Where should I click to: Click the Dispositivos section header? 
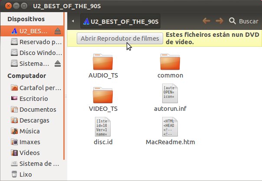pyautogui.click(x=26, y=19)
